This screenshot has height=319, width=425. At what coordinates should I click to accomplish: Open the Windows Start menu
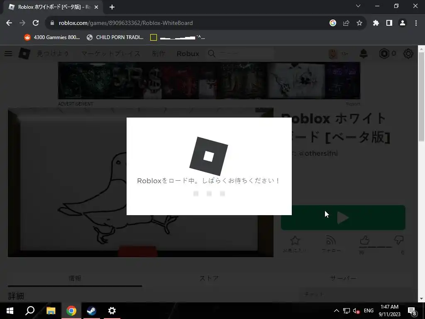(10, 311)
